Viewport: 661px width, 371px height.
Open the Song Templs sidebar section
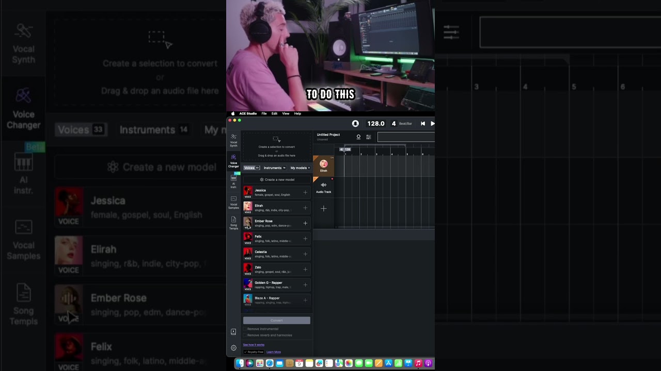click(x=233, y=223)
